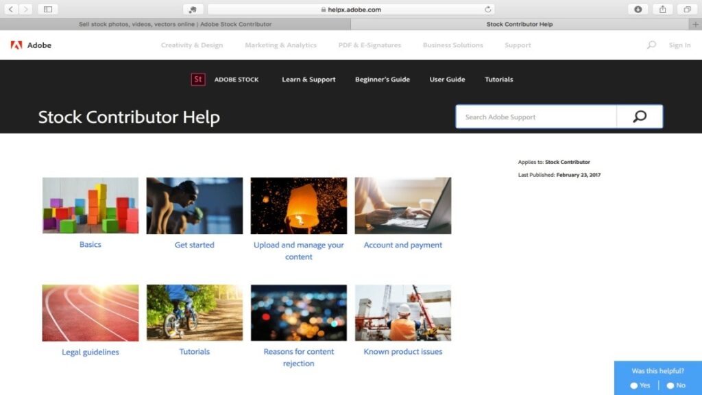Viewport: 702px width, 395px height.
Task: Select No for Was this helpful
Action: 676,385
